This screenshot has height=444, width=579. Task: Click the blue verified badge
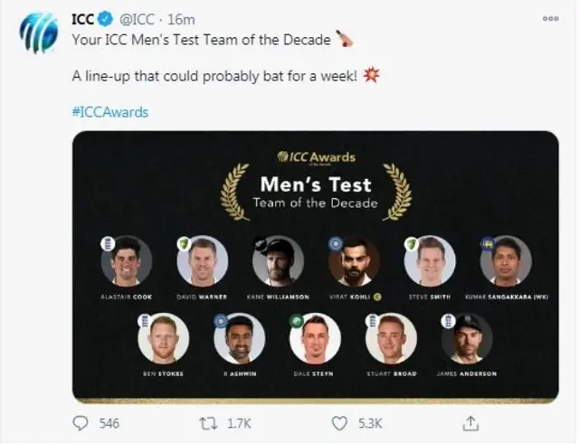[108, 19]
